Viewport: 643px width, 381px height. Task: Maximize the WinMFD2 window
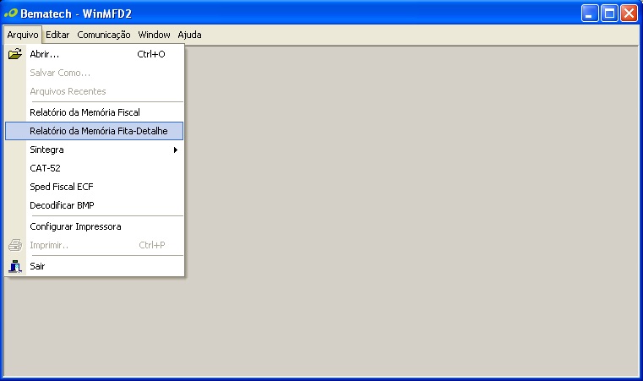tap(609, 13)
